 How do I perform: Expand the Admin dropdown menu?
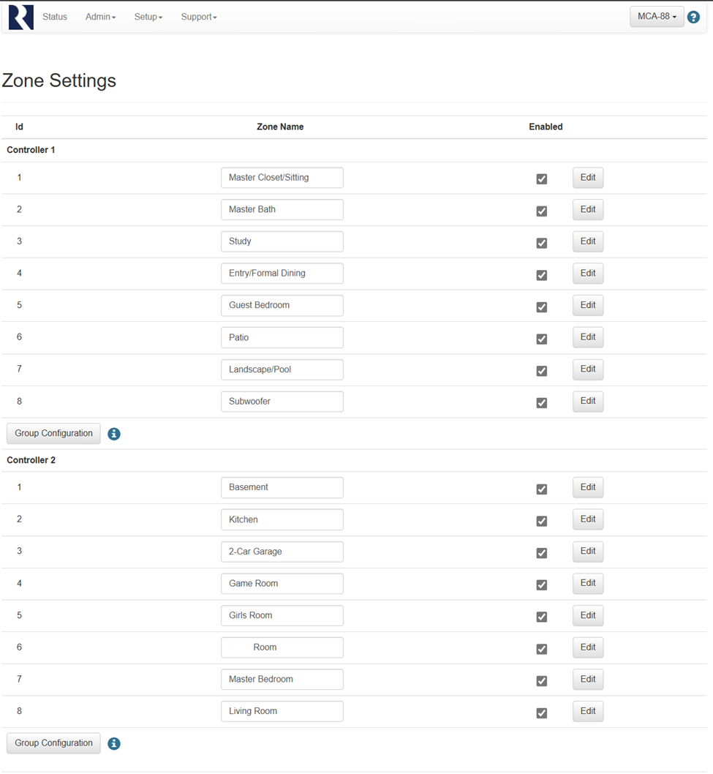coord(101,17)
